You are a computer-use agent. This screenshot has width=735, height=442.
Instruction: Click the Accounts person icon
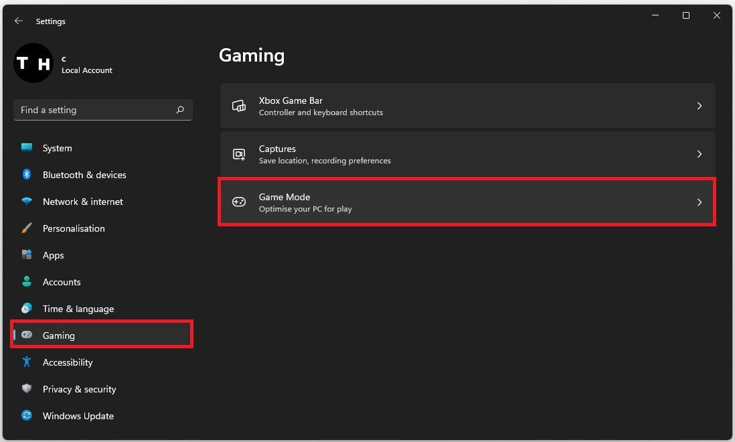click(27, 281)
